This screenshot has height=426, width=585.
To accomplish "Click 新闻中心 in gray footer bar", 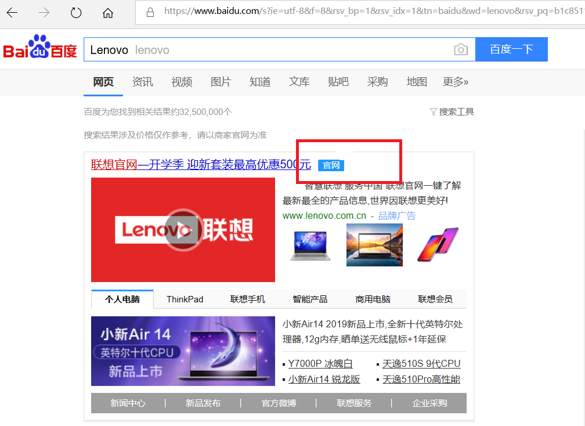I will (128, 403).
